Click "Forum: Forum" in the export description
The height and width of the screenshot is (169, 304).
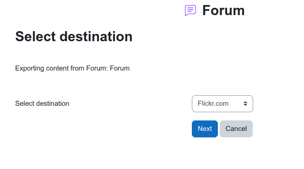108,68
